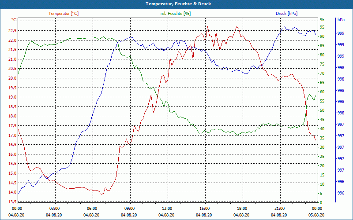Click the '17,5' temperature axis value
Image resolution: width=353 pixels, height=220 pixels.
[12, 126]
